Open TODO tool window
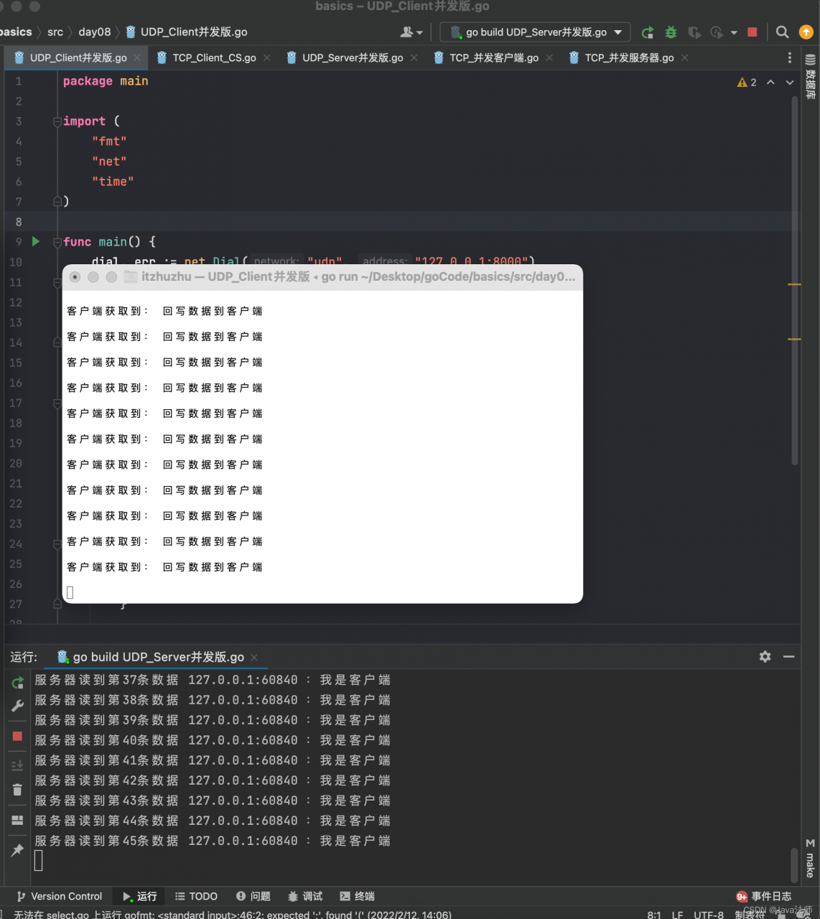820x919 pixels. tap(196, 896)
